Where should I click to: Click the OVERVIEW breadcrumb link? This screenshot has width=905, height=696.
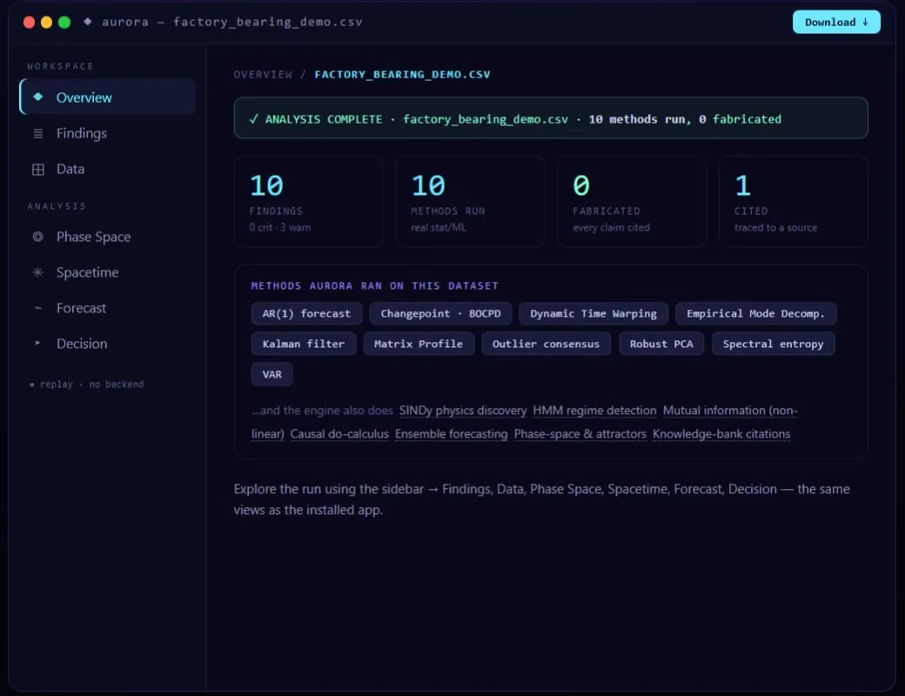[263, 75]
